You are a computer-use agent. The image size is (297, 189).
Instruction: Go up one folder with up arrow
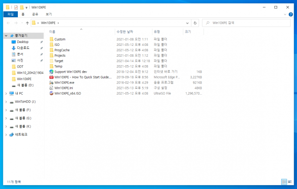[x=27, y=23]
